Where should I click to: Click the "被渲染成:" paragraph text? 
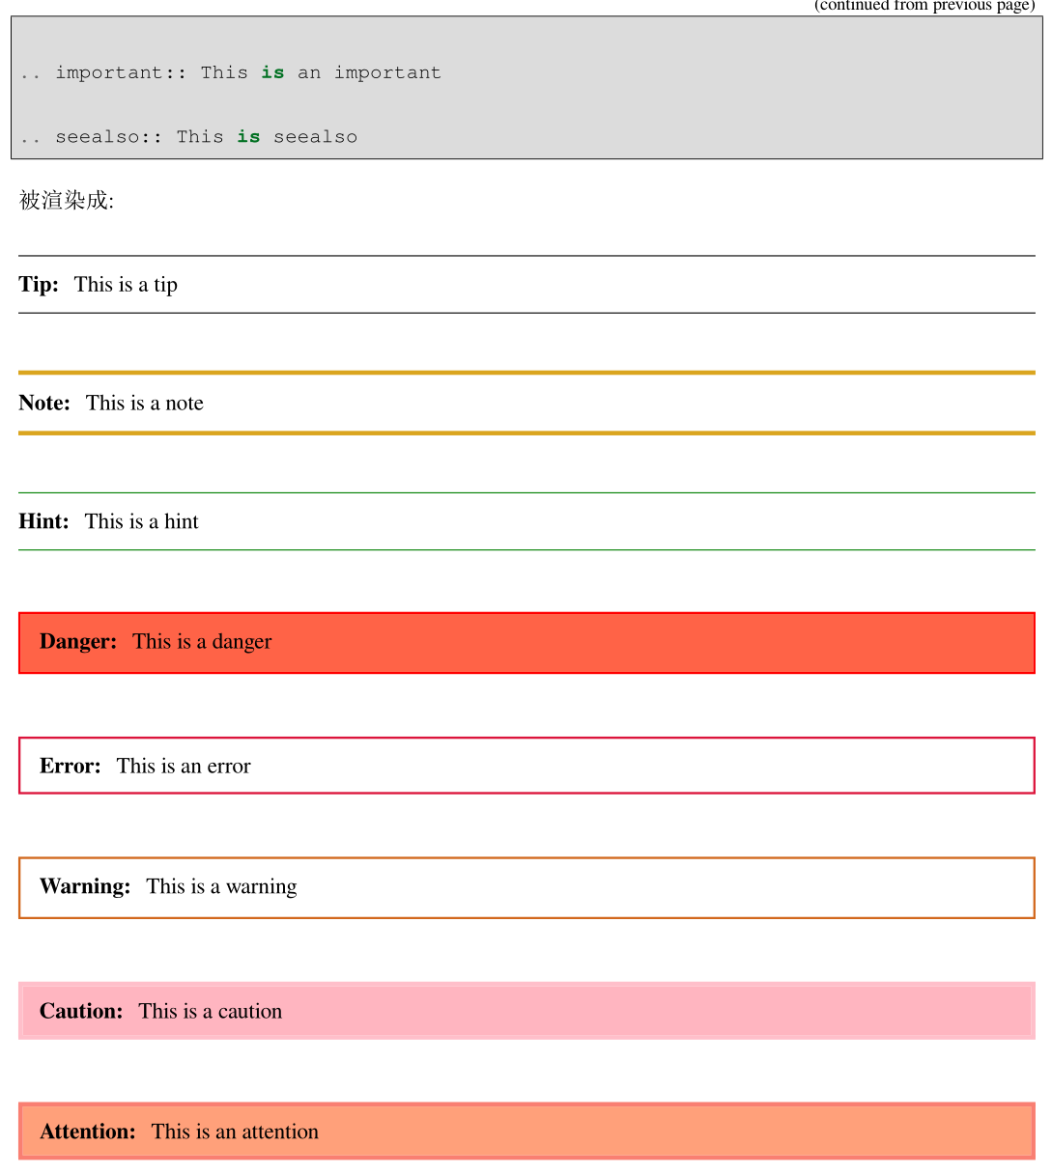pyautogui.click(x=67, y=201)
